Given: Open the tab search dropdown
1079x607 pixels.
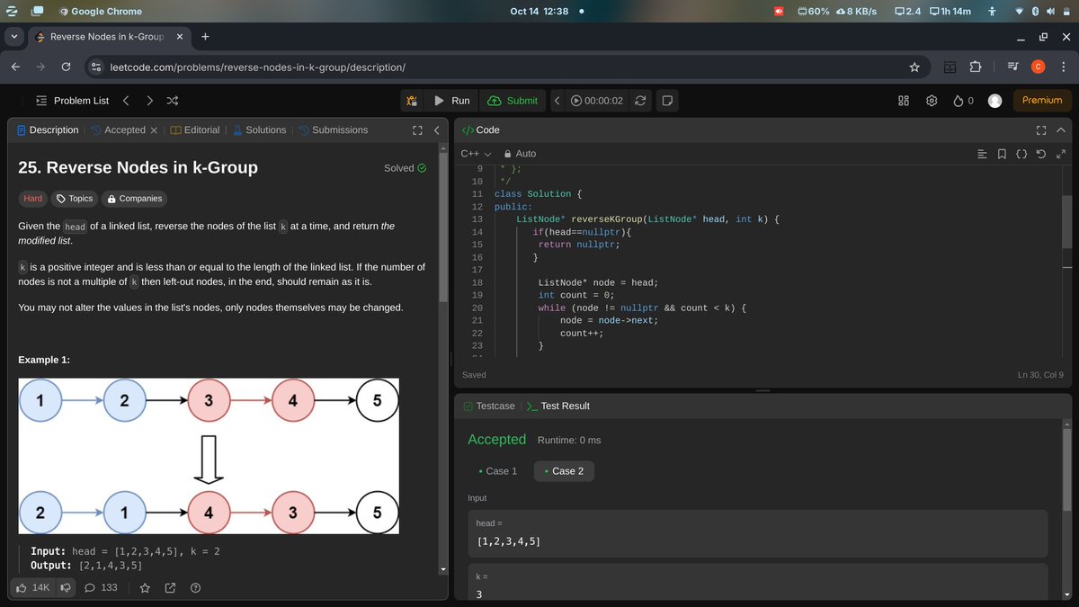Looking at the screenshot, I should [14, 37].
